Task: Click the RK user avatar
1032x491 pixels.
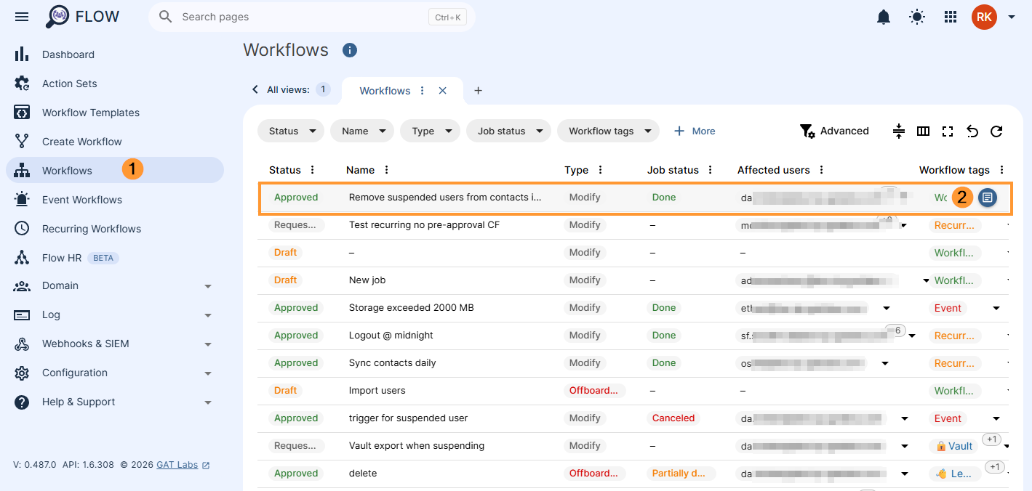Action: click(x=984, y=17)
